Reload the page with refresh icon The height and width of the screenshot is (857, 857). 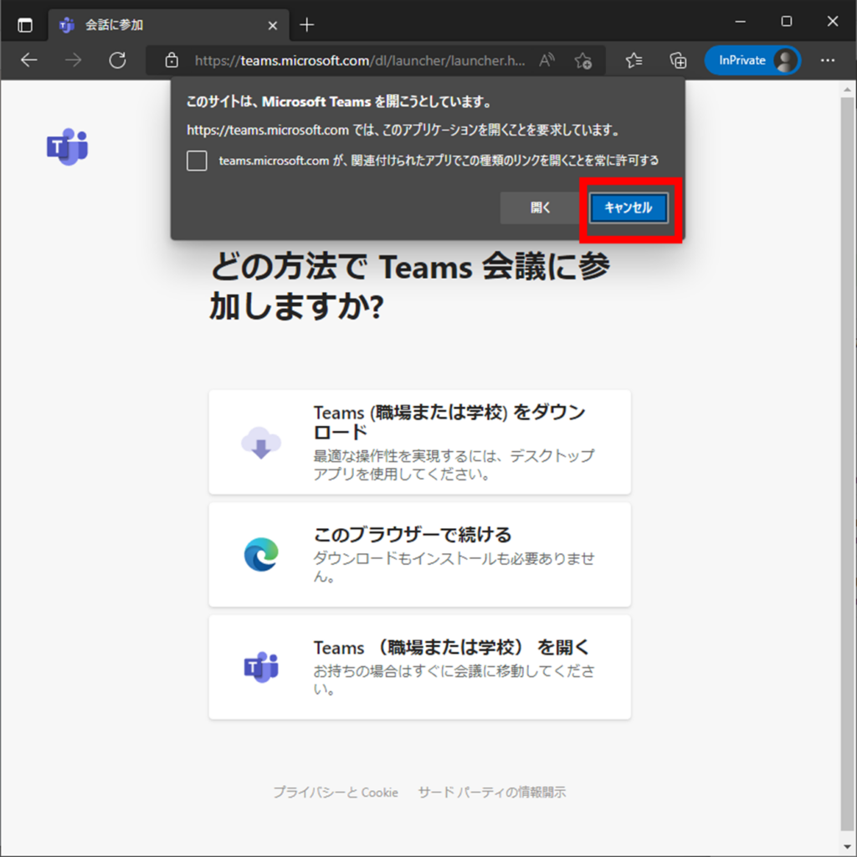[x=117, y=60]
